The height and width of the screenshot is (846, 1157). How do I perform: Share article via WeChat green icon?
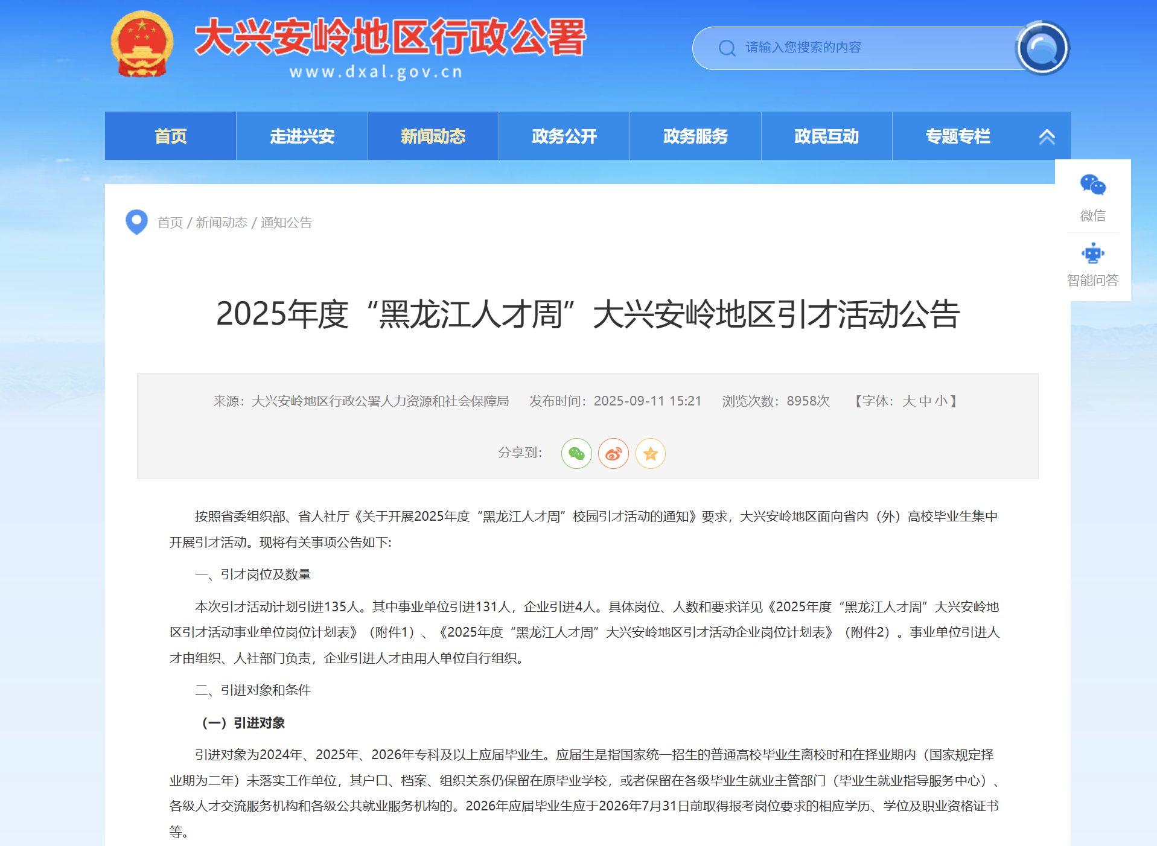576,454
